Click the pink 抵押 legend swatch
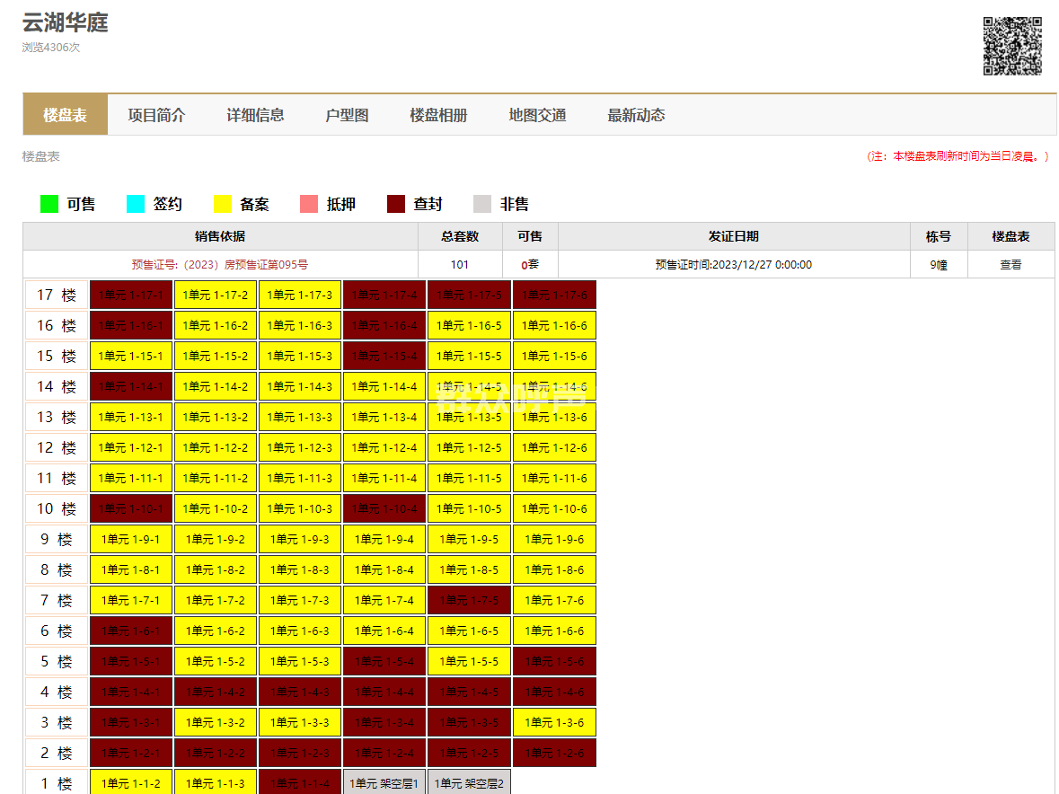This screenshot has height=794, width=1059. [x=309, y=204]
